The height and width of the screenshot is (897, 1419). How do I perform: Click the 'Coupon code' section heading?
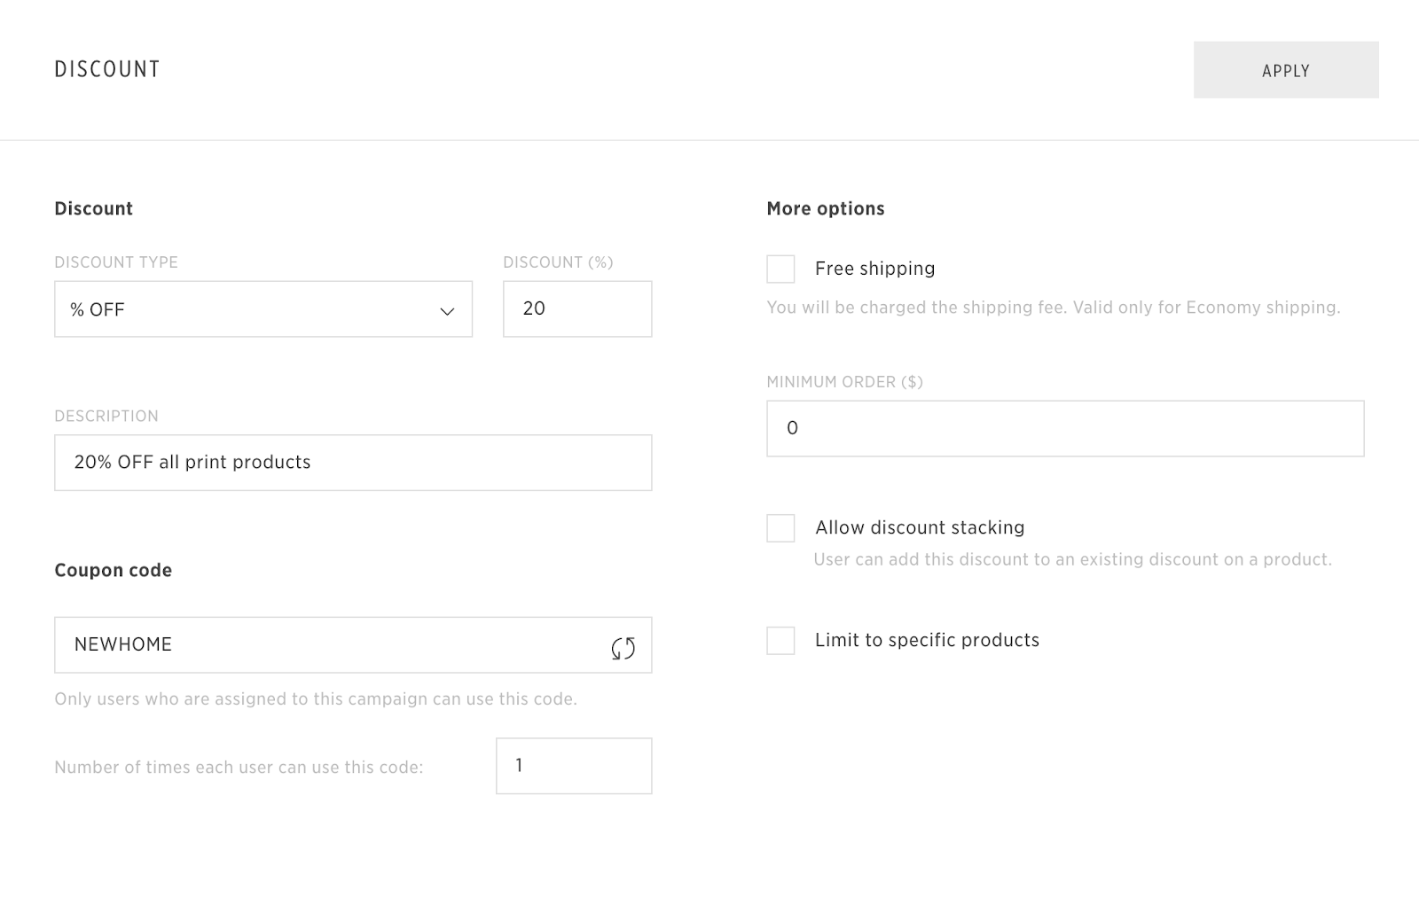click(x=113, y=570)
